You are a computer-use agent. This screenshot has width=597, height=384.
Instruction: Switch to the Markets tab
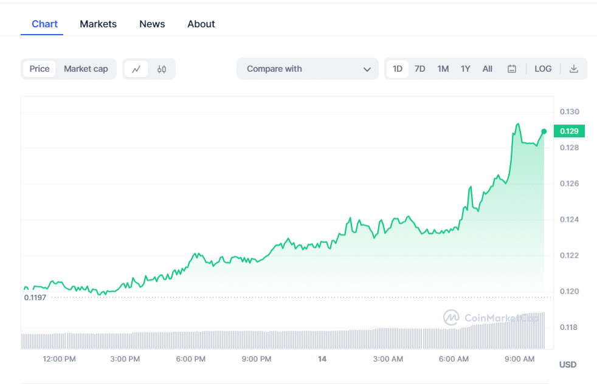pyautogui.click(x=98, y=24)
